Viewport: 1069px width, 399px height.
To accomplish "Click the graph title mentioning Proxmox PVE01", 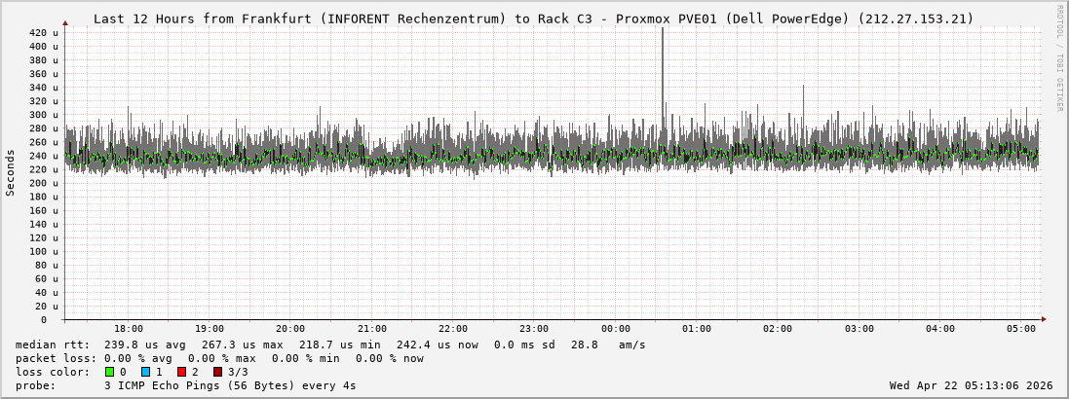I will click(x=533, y=18).
